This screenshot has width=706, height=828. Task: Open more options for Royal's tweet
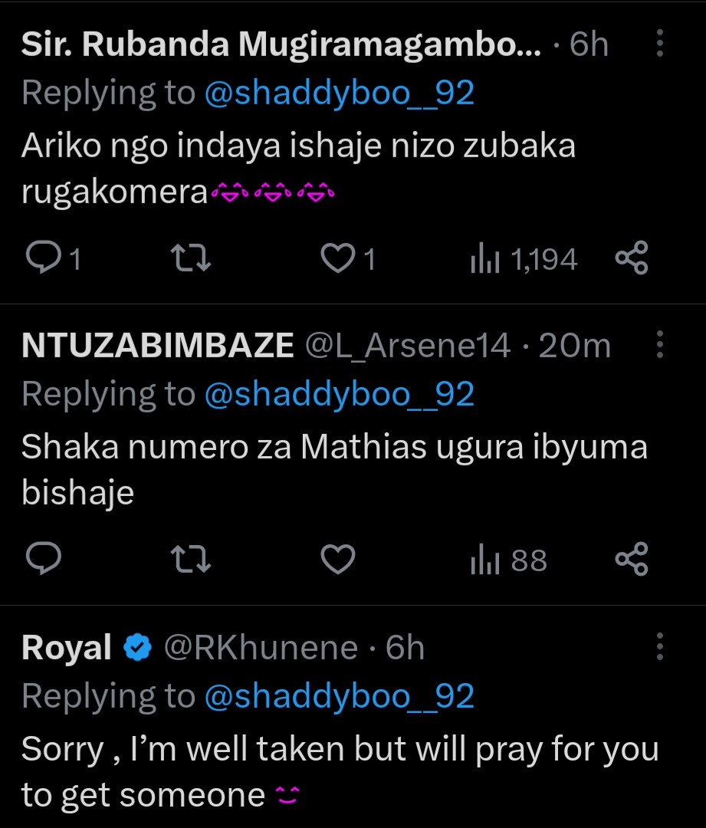click(659, 647)
